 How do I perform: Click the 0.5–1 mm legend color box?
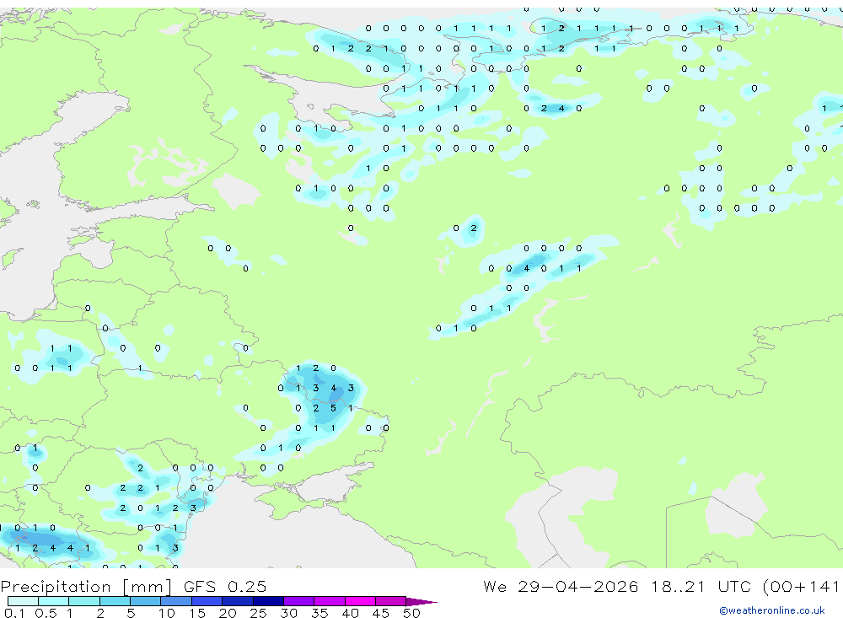pyautogui.click(x=53, y=601)
